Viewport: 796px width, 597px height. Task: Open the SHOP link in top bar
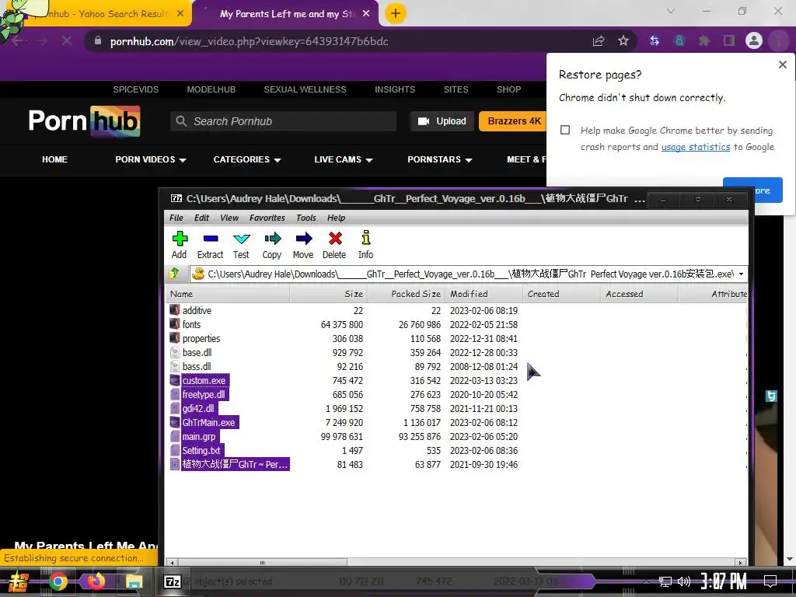coord(508,89)
